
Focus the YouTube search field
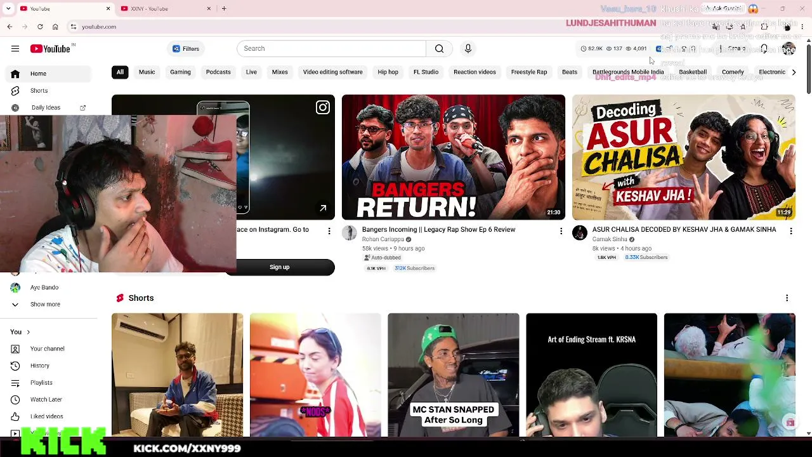coord(331,49)
